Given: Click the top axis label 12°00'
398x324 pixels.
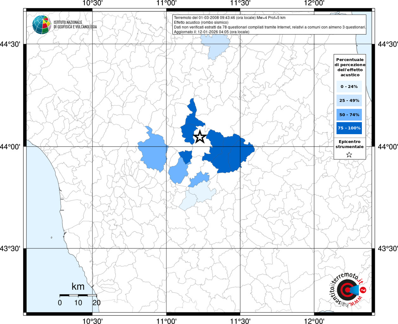Looking at the screenshot, I should 314,3.
